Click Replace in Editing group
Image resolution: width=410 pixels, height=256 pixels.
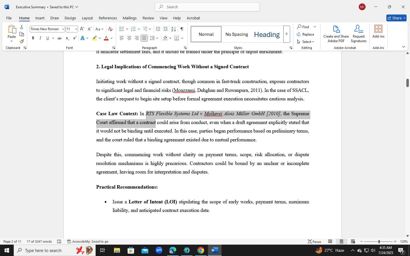(305, 34)
